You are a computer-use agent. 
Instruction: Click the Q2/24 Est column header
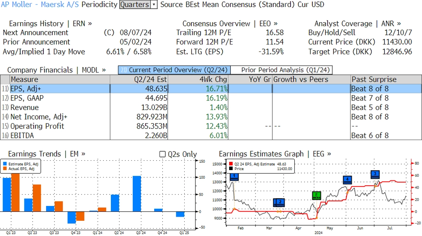139,79
